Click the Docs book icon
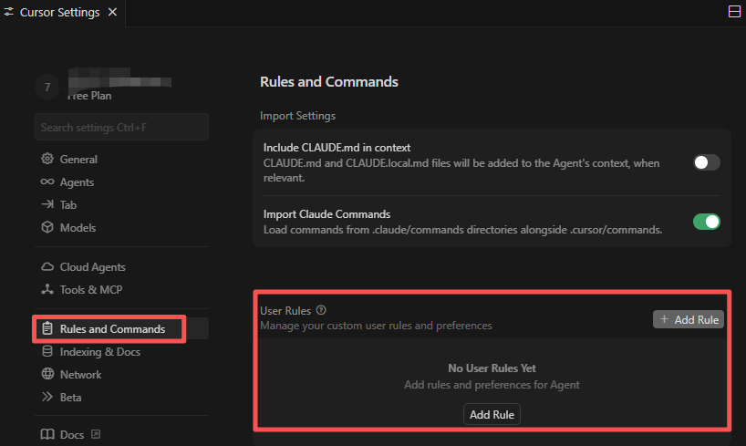This screenshot has width=746, height=446. (47, 434)
